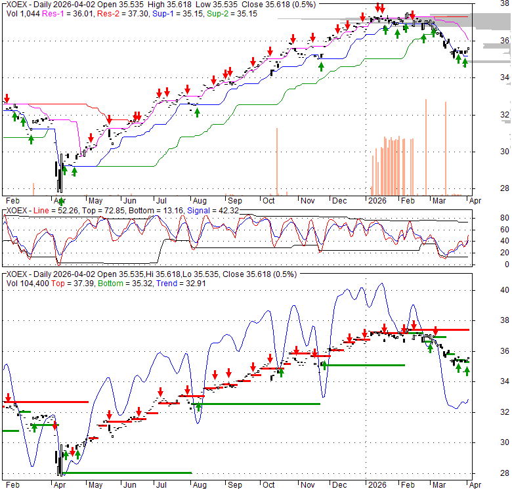The image size is (512, 489).
Task: Click the red sell arrow above October in top chart
Action: pyautogui.click(x=270, y=51)
